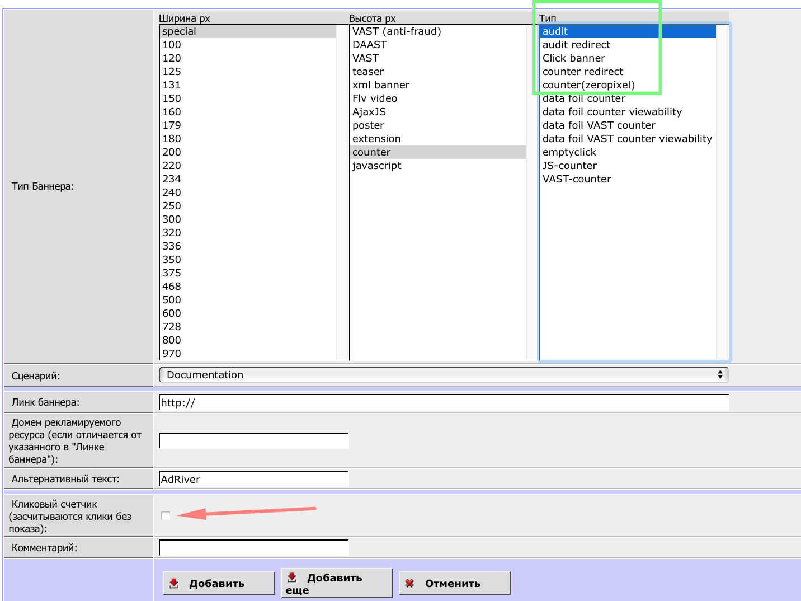Click the Альтернативный текст AdRiver field
Screen dimensions: 801x601
click(x=254, y=479)
